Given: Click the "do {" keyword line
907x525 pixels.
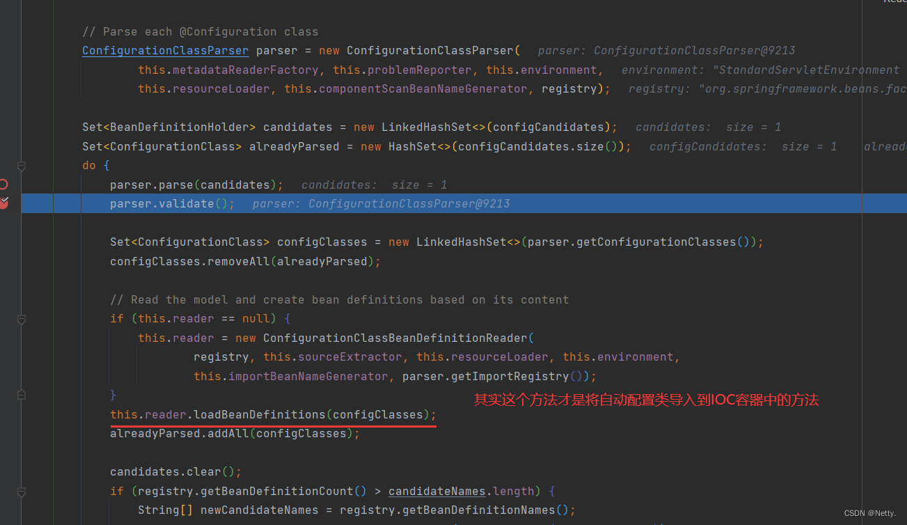Looking at the screenshot, I should click(x=96, y=165).
